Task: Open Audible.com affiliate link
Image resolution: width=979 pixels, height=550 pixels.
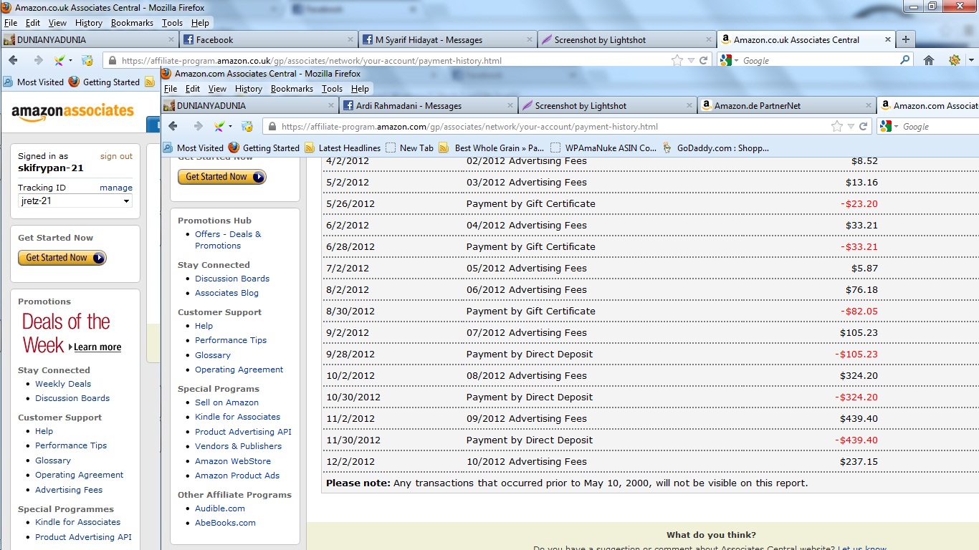Action: click(220, 508)
